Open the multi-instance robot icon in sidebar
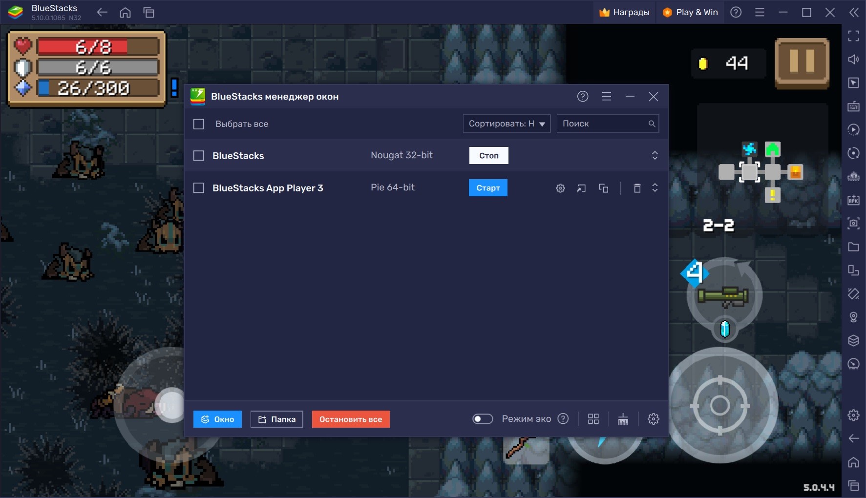 tap(853, 176)
